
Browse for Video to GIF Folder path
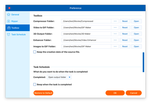[115, 28]
